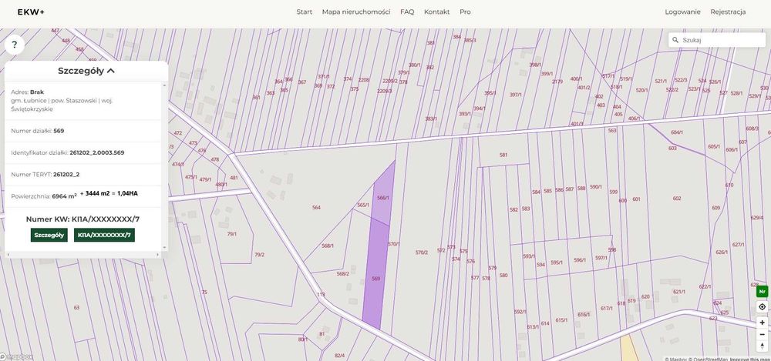Toggle the green Nr parcel numbers button
771x361 pixels.
[x=763, y=291]
